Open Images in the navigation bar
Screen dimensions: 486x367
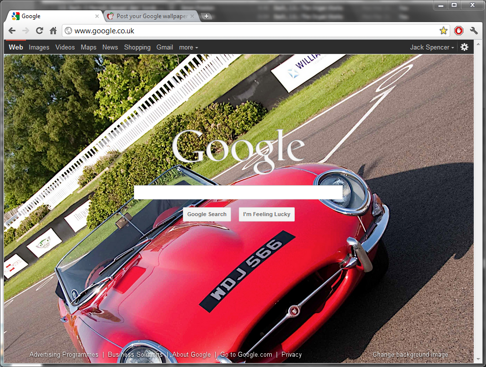point(39,47)
